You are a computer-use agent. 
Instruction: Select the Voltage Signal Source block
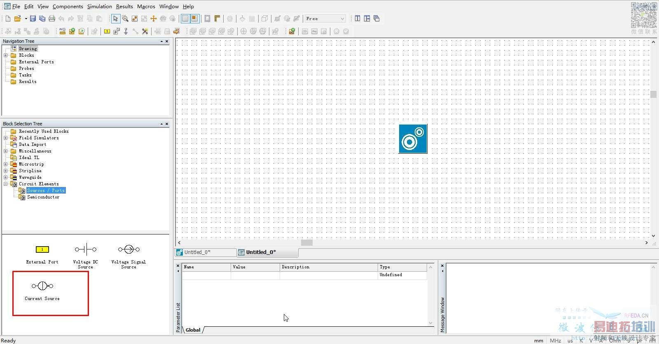click(129, 256)
